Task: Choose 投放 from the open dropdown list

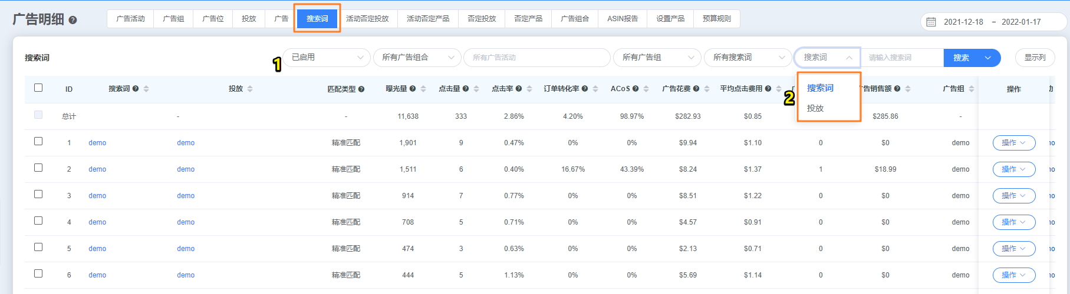Action: pos(815,108)
